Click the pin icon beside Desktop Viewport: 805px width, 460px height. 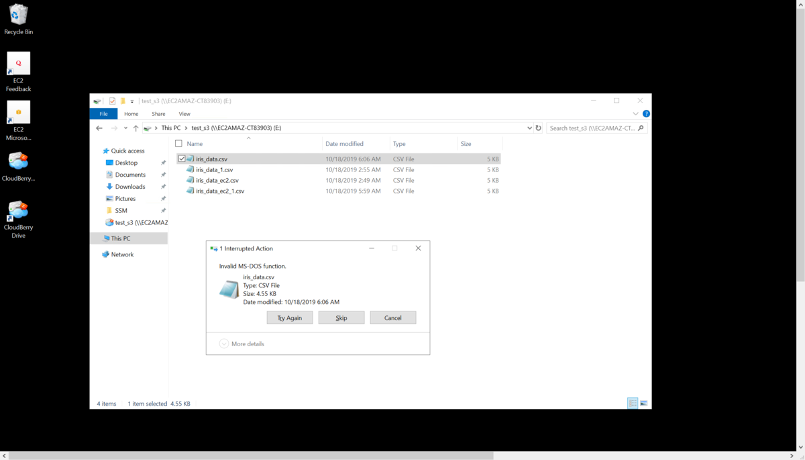point(163,163)
